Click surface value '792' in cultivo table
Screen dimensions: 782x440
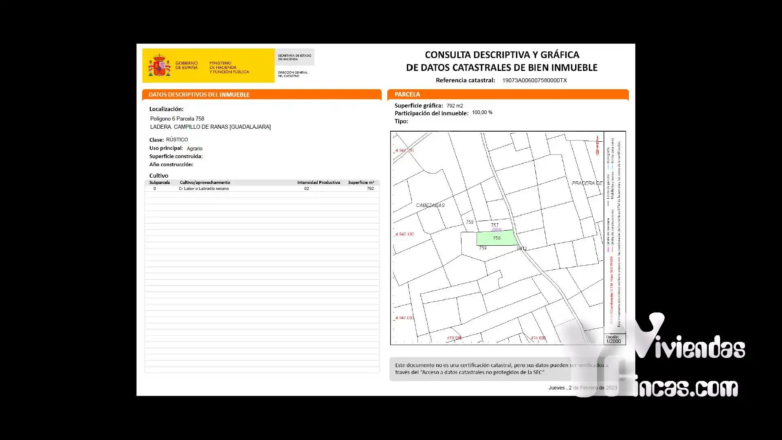(370, 189)
